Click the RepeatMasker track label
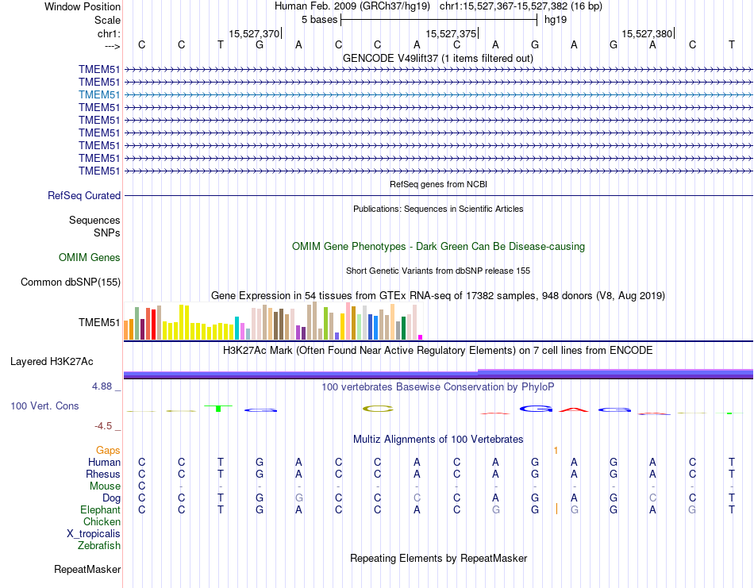 tap(87, 570)
